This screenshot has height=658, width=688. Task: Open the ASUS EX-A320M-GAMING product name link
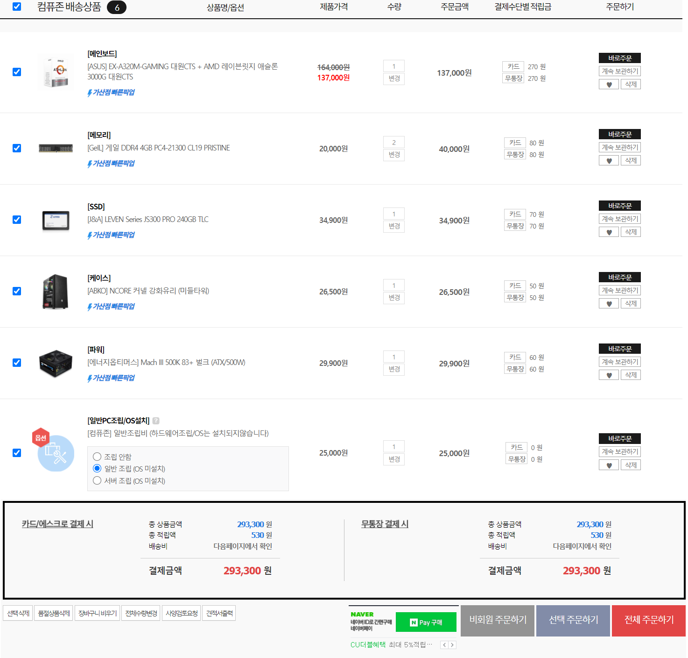tap(183, 72)
